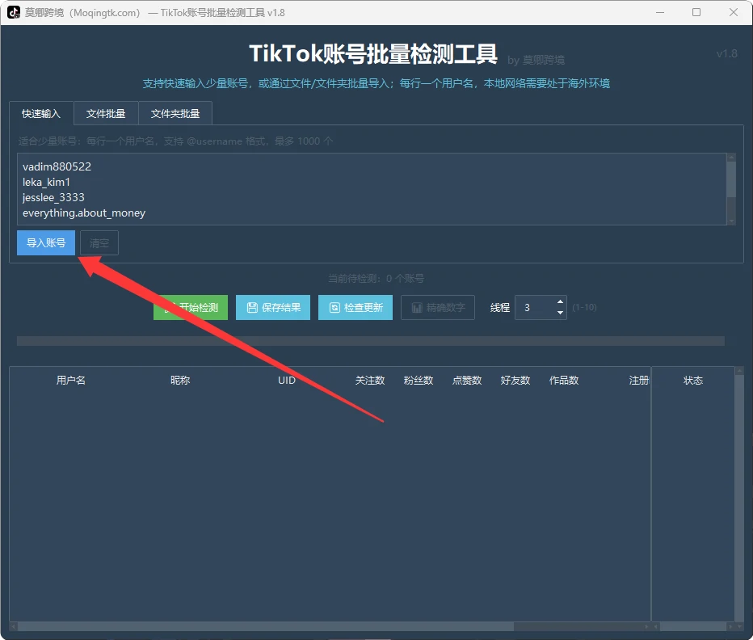Screen dimensions: 753x640
Task: Decrease thread count with down arrow
Action: (560, 313)
